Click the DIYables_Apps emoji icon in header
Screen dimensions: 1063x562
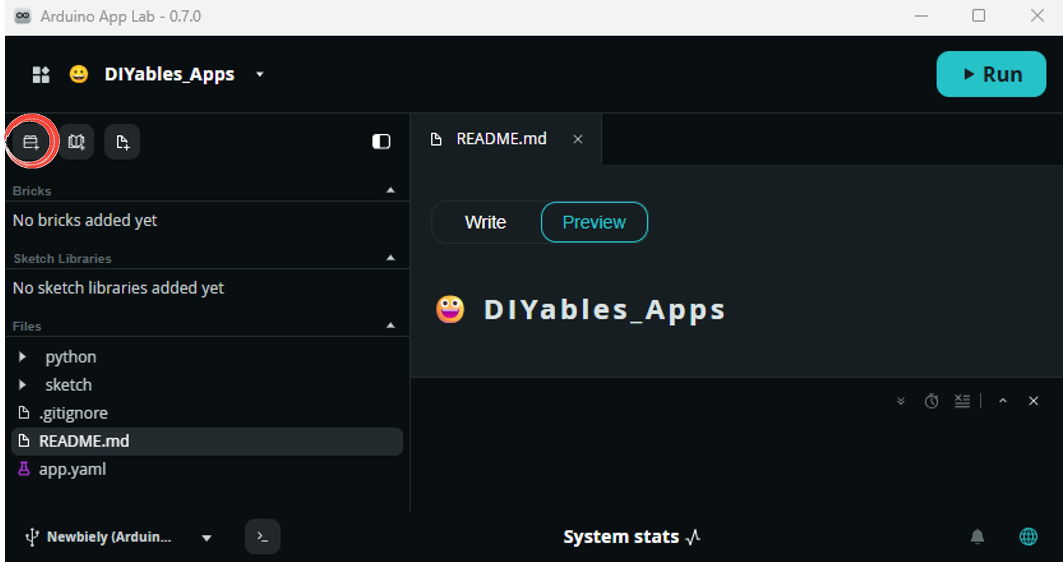[x=78, y=74]
